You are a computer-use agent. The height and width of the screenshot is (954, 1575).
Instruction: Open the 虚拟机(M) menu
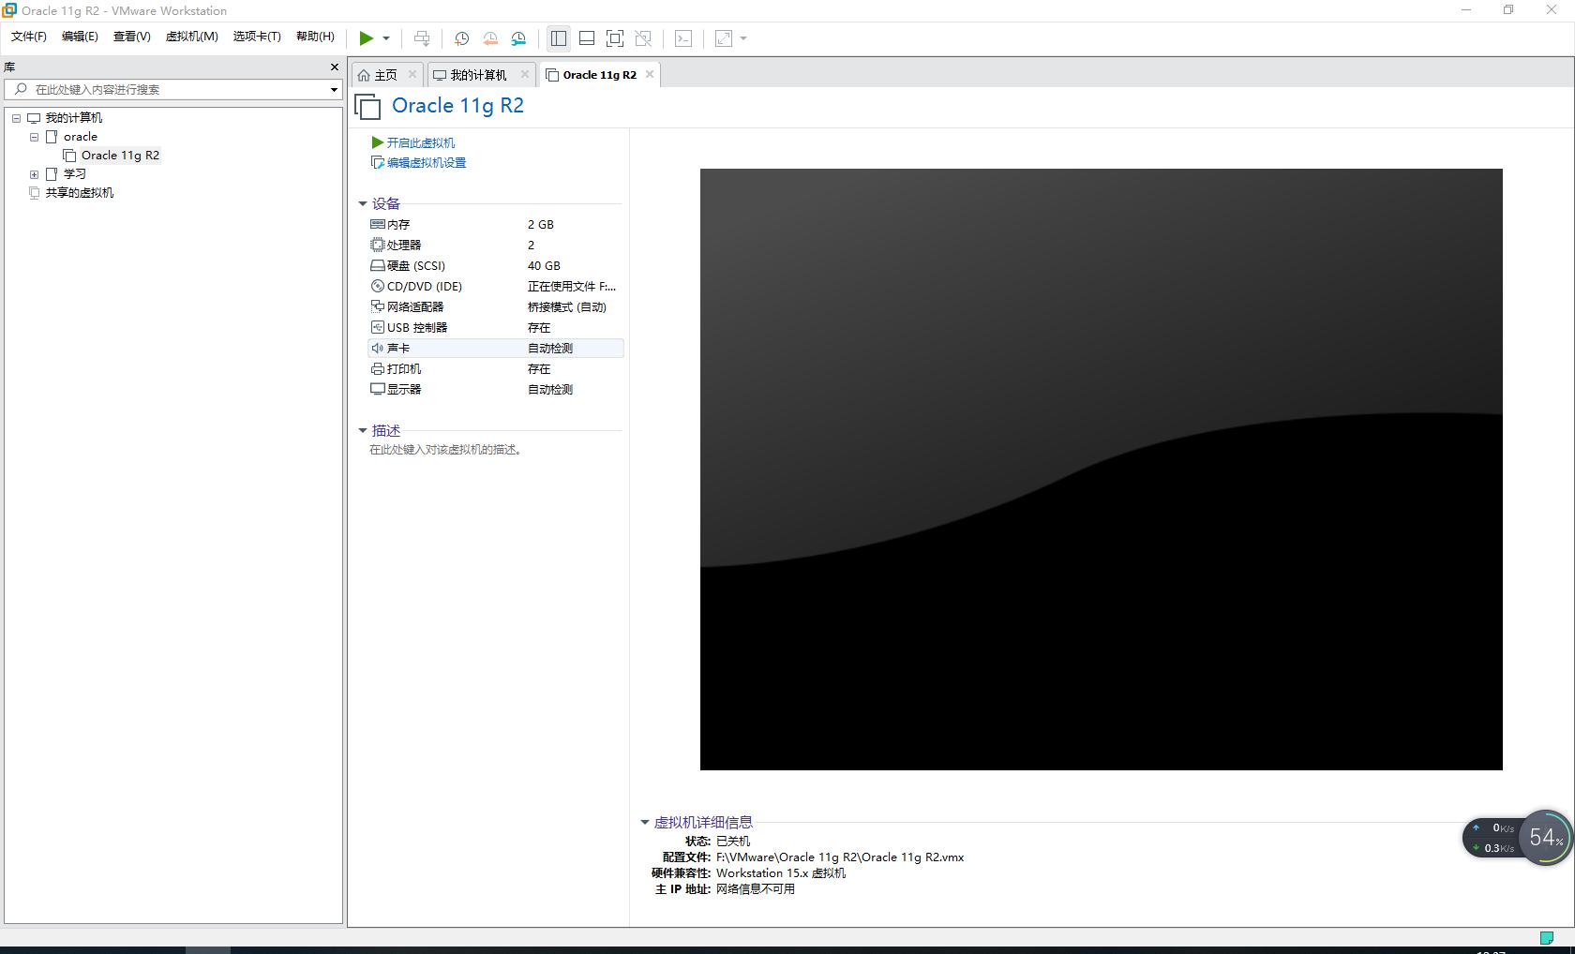(x=192, y=37)
